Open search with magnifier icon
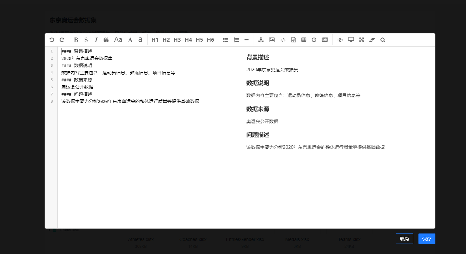Screen dimensions: 466x254 (383, 40)
